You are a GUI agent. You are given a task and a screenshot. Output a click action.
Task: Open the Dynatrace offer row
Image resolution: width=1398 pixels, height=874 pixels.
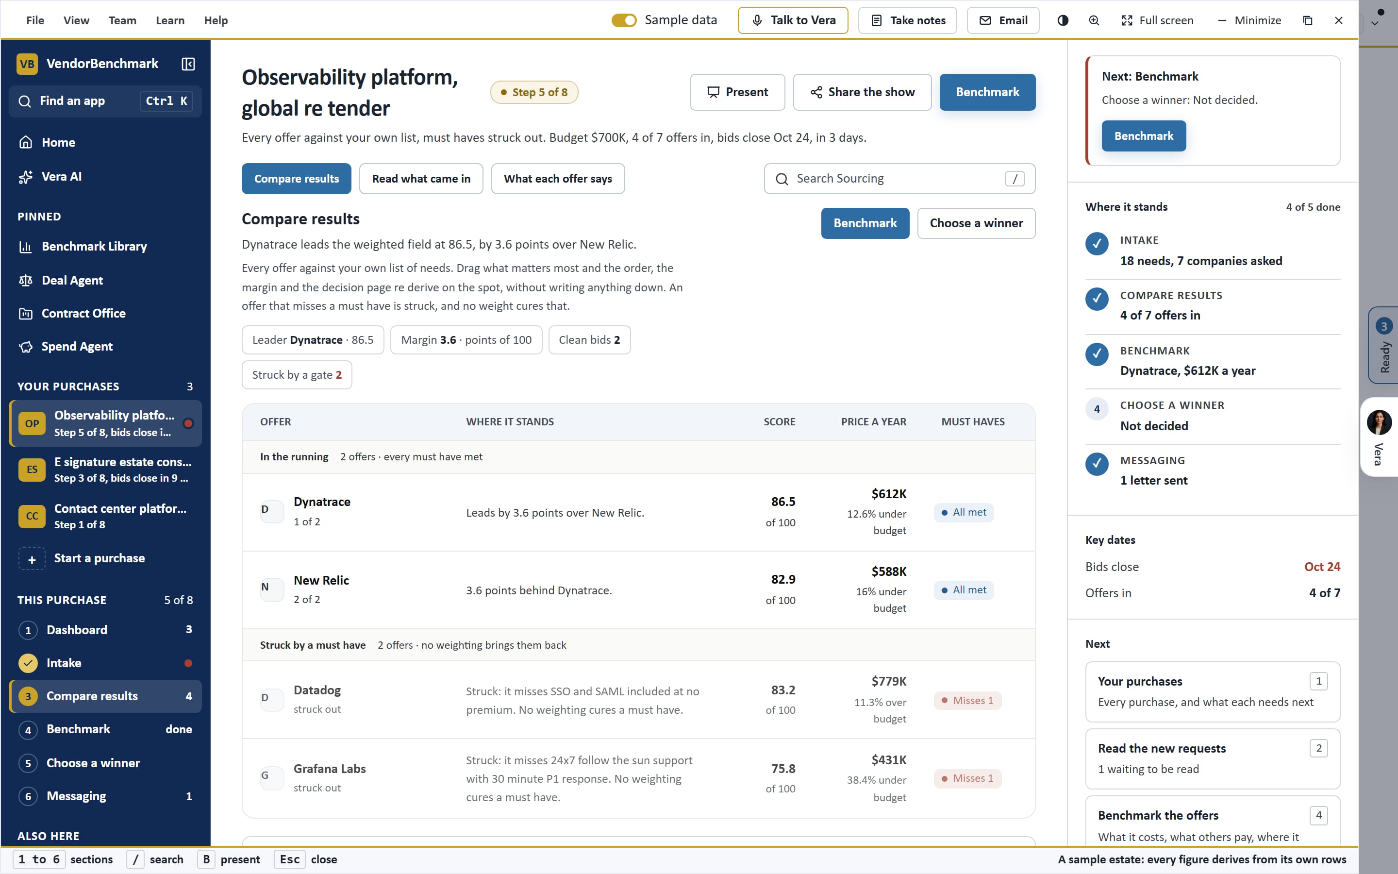(638, 512)
